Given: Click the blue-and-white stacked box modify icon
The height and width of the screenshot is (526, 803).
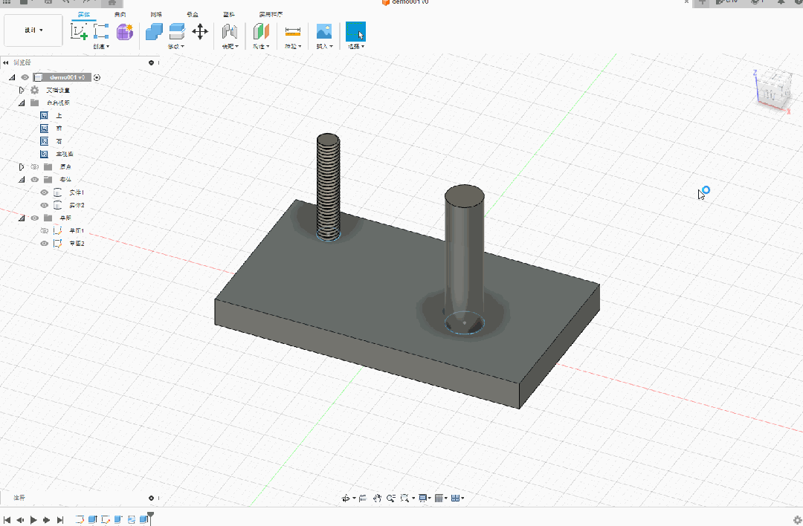Looking at the screenshot, I should (x=177, y=32).
